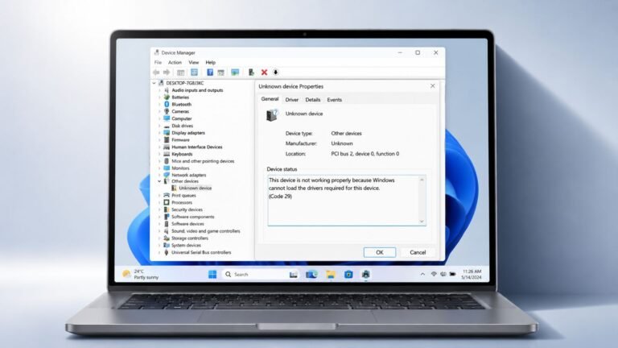Close the Unknown device Properties dialog
This screenshot has width=618, height=348.
pyautogui.click(x=433, y=85)
